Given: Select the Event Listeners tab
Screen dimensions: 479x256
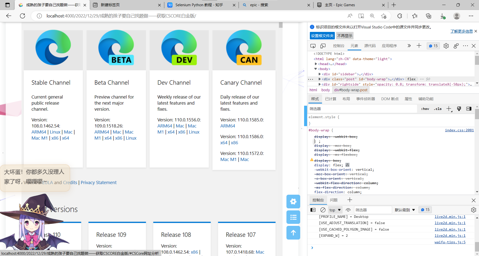Looking at the screenshot, I should click(366, 99).
